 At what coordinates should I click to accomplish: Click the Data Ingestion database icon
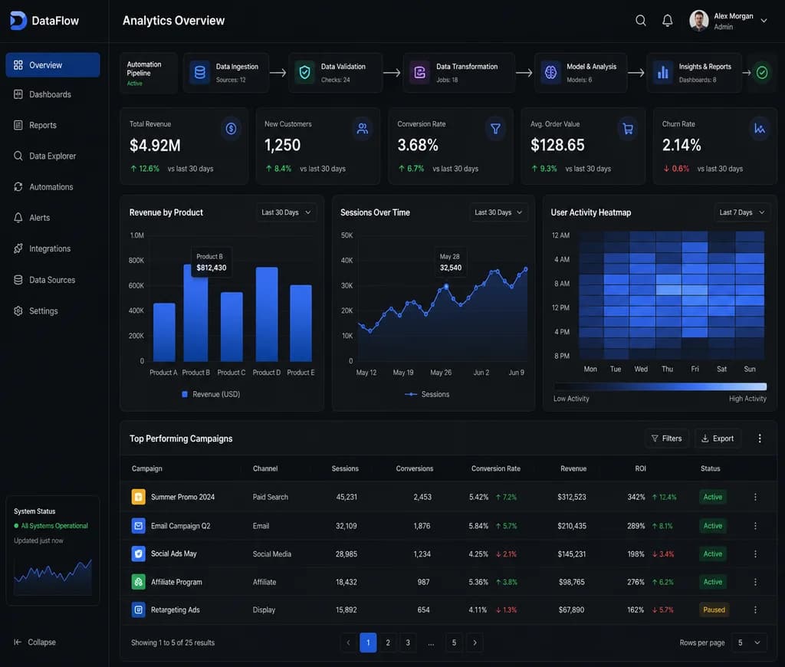pyautogui.click(x=200, y=73)
